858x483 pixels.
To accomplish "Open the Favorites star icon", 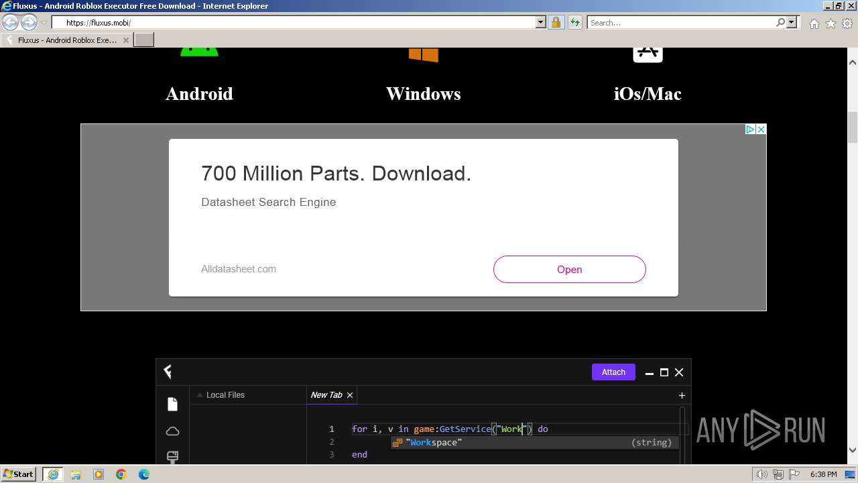I will (831, 23).
